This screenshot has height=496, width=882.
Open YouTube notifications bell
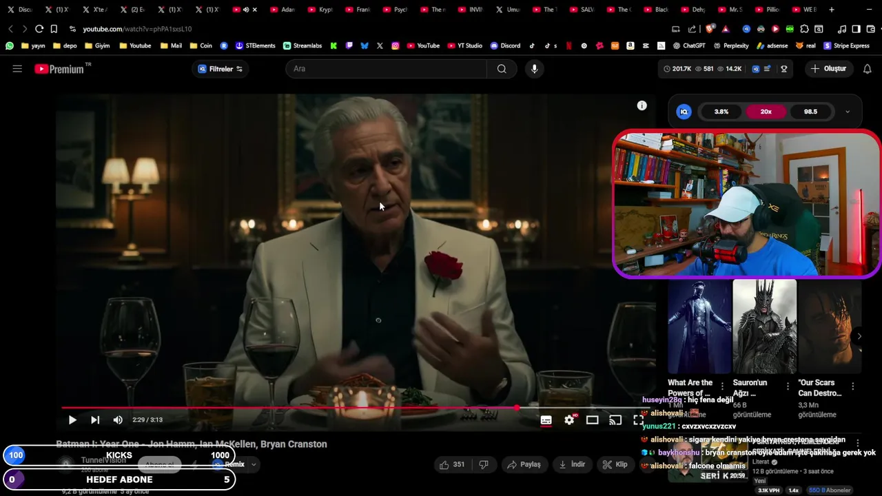[868, 69]
